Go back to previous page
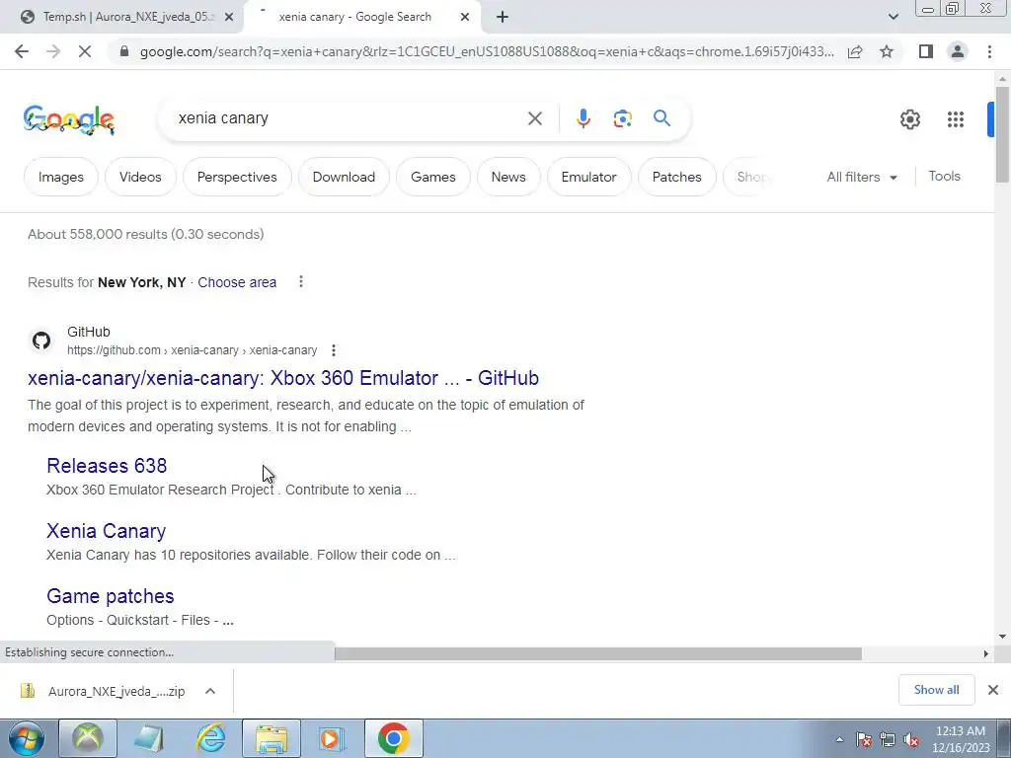The width and height of the screenshot is (1011, 758). [x=22, y=51]
